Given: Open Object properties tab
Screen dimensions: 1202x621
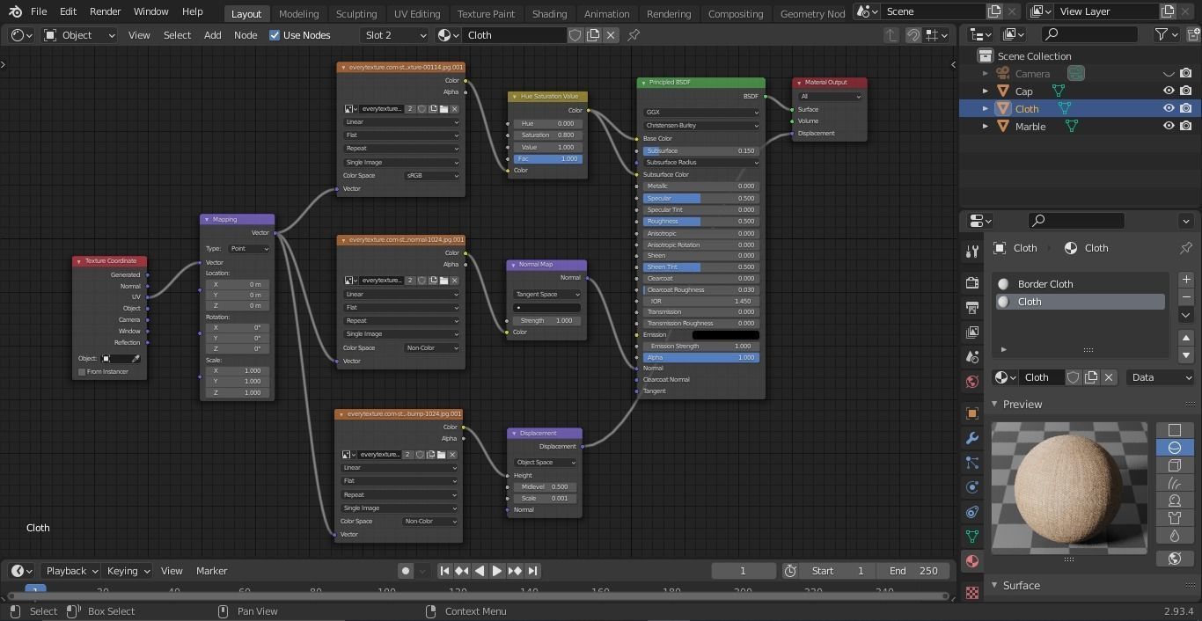Looking at the screenshot, I should pyautogui.click(x=972, y=413).
